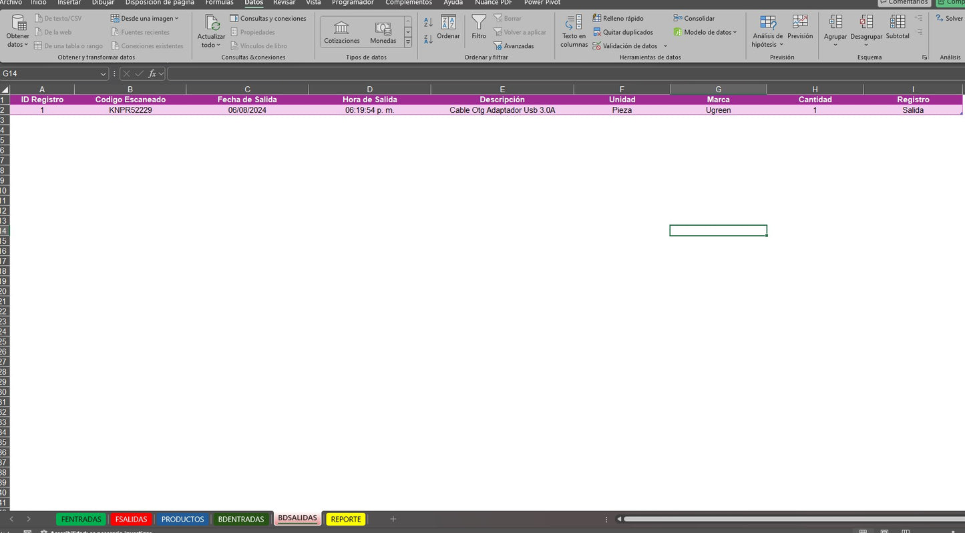
Task: Expand Validación de datos dropdown arrow
Action: [665, 46]
